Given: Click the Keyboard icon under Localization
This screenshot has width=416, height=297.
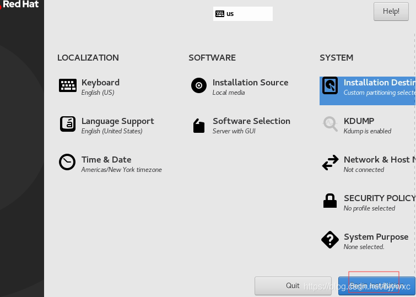Looking at the screenshot, I should point(68,85).
